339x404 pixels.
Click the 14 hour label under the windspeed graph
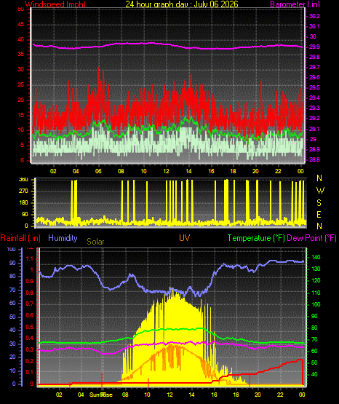coord(188,171)
